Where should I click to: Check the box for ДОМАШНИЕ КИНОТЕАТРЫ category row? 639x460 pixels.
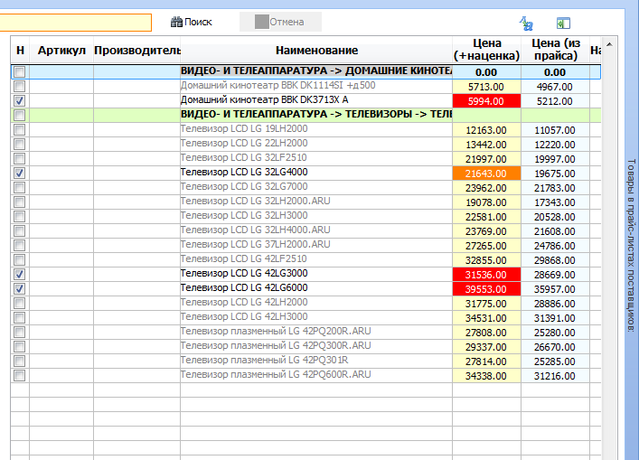19,72
